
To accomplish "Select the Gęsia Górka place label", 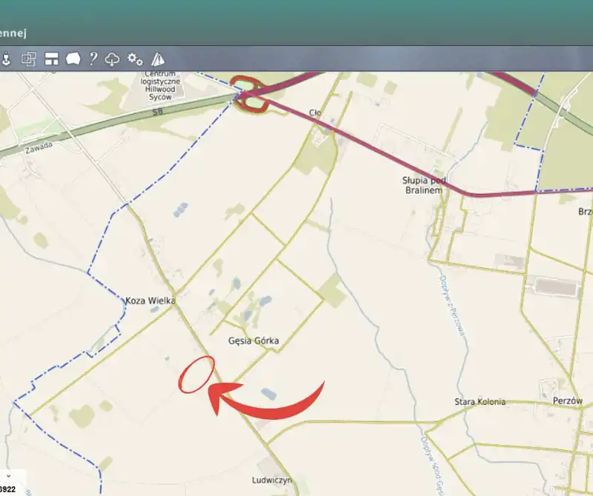I will point(254,341).
